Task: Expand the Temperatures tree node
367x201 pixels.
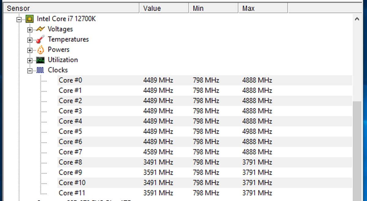Action: [x=30, y=40]
